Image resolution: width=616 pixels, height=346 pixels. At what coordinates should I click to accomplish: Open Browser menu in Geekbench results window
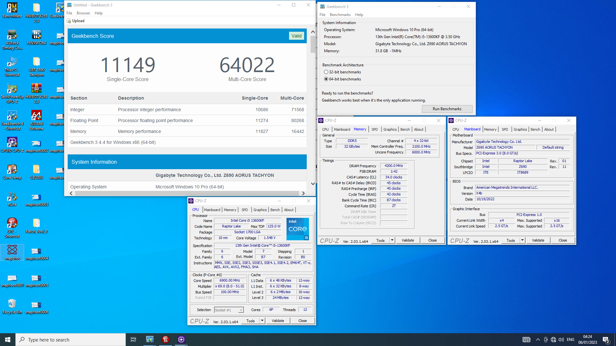[83, 13]
